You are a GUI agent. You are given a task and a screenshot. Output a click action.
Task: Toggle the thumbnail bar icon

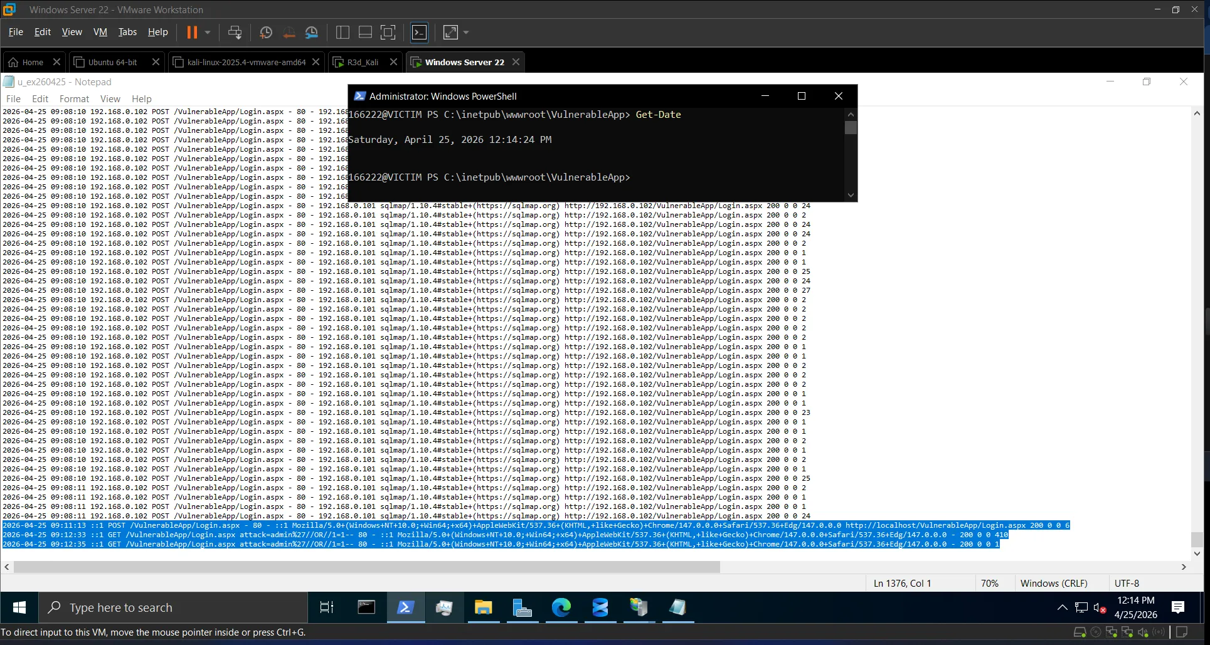(365, 32)
